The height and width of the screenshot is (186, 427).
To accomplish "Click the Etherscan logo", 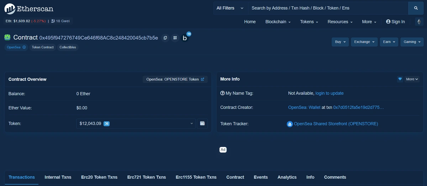I will [x=29, y=9].
